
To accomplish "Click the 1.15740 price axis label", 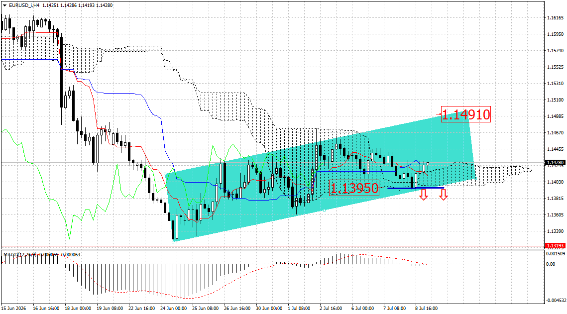I will (x=555, y=51).
